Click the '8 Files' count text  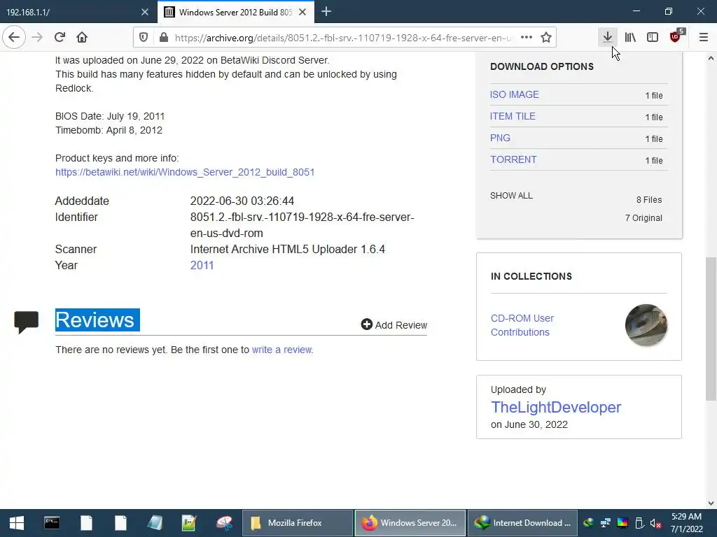[649, 200]
